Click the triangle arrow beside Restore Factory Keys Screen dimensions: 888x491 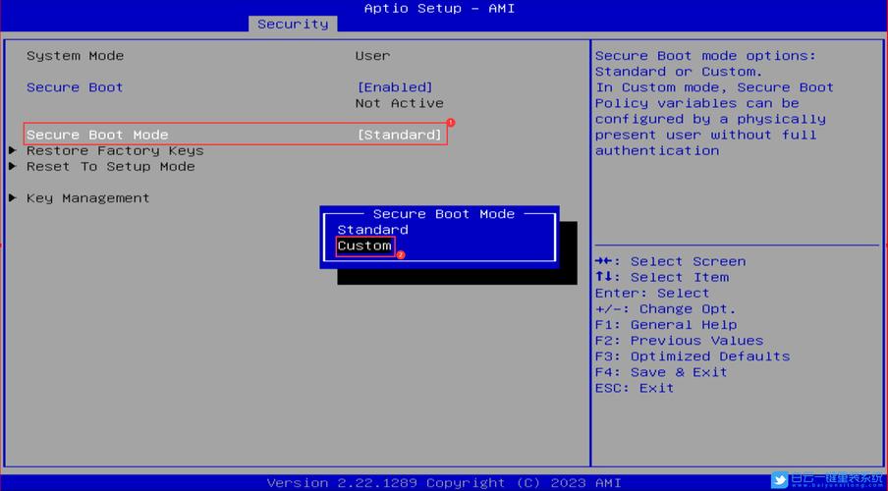13,151
